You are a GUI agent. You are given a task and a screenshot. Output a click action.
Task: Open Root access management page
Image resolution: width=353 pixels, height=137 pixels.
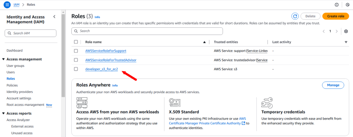coord(26,105)
